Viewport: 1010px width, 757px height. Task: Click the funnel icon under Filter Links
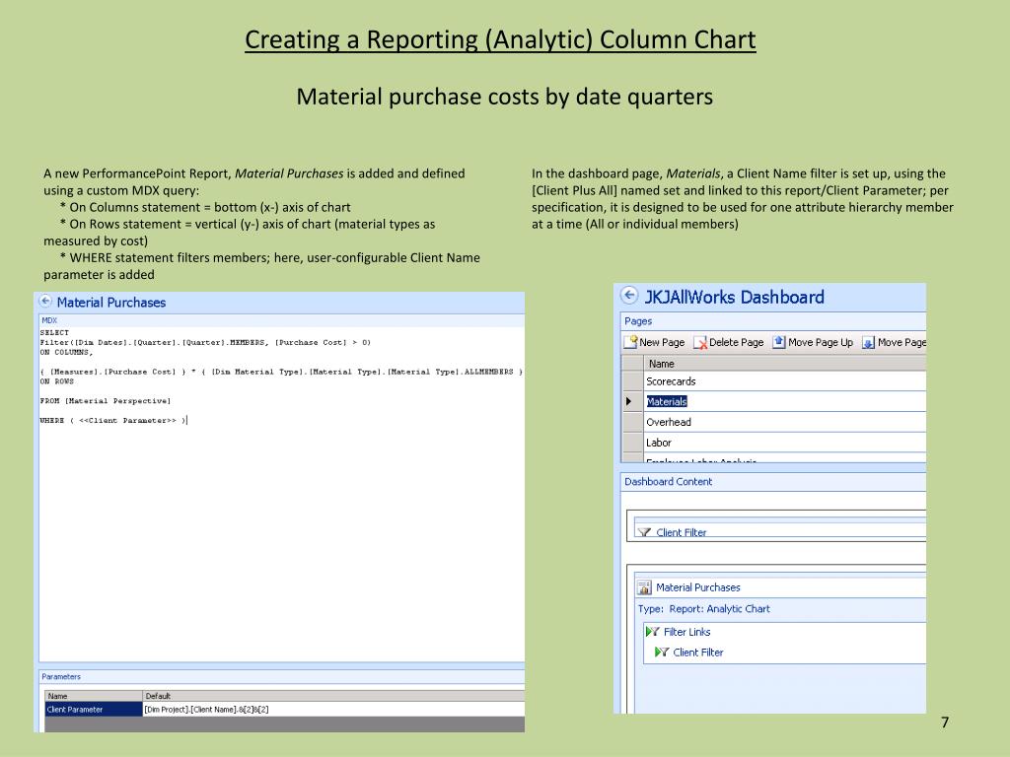coord(662,653)
